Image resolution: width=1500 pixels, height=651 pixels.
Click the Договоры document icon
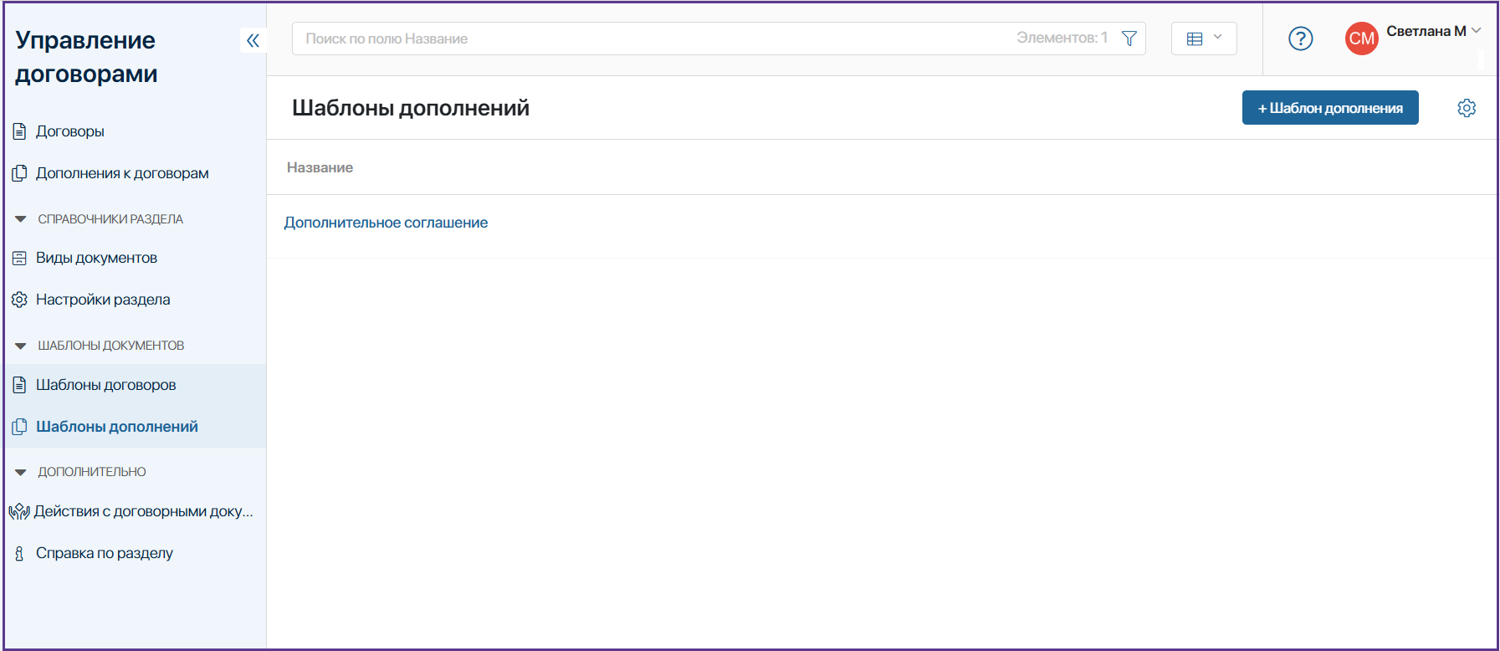click(x=19, y=131)
